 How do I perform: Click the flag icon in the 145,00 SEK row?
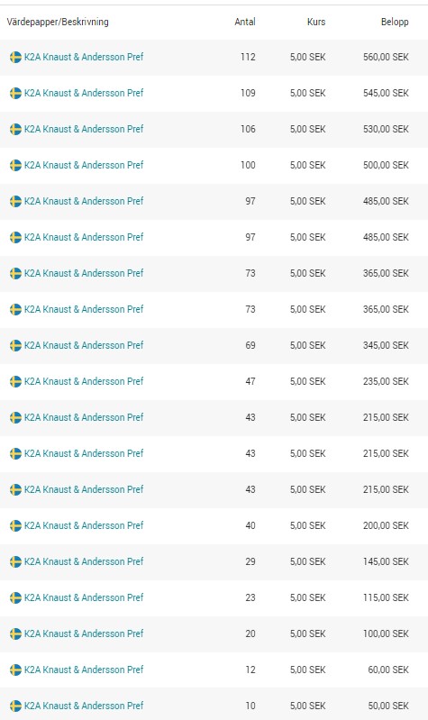pos(15,562)
